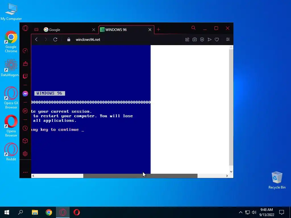The image size is (291, 218).
Task: Select the Recycle Bin desktop icon
Action: [x=277, y=180]
